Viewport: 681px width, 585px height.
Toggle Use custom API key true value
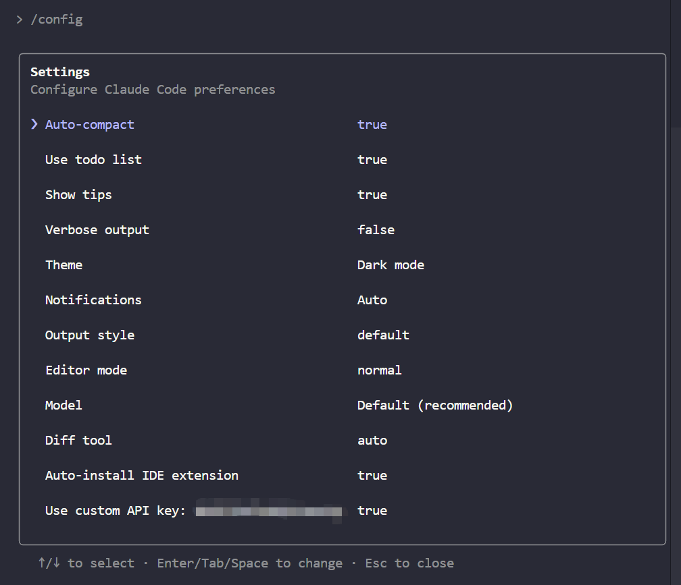tap(372, 511)
